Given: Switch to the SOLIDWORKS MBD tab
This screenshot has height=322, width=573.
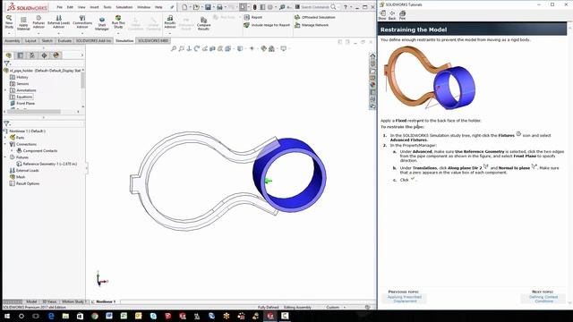Looking at the screenshot, I should tap(153, 40).
